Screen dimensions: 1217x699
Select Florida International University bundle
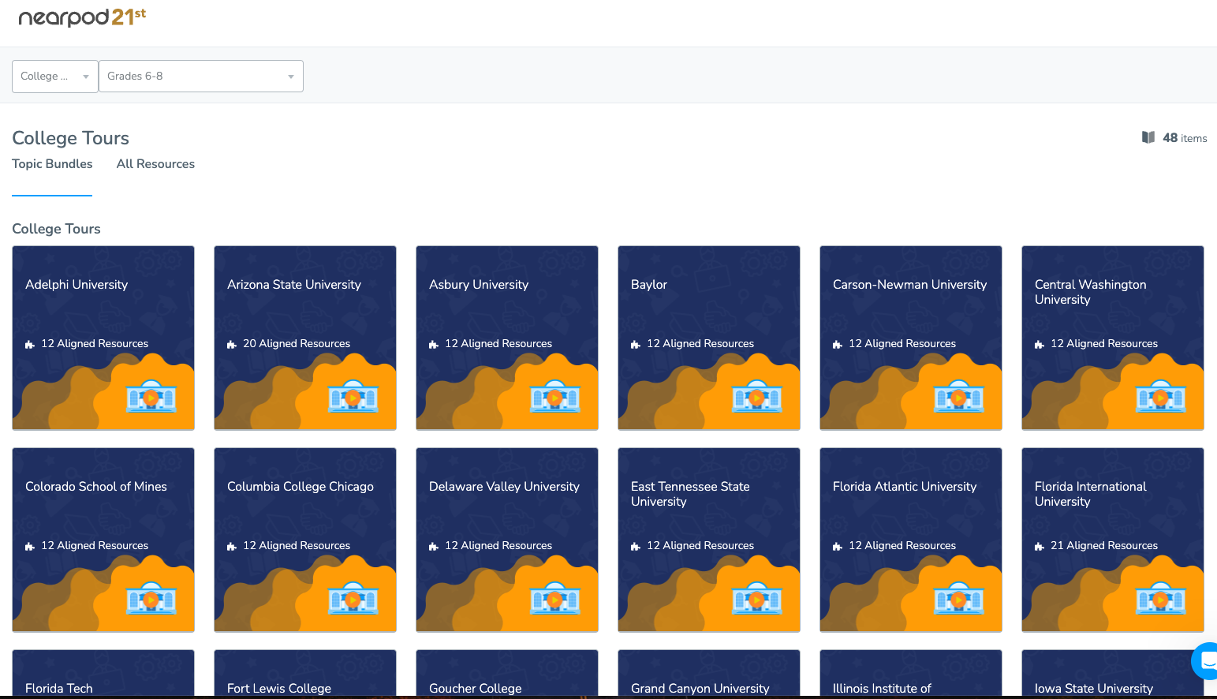(1113, 540)
